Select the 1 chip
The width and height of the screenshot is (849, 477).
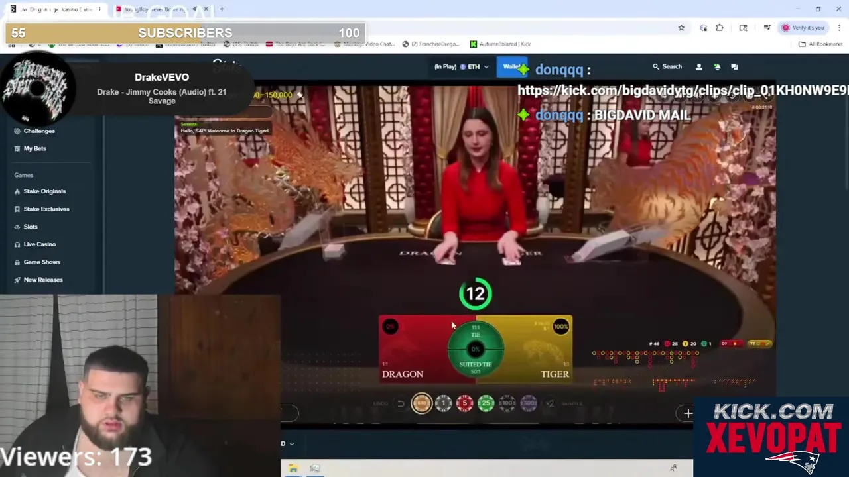[x=444, y=403]
